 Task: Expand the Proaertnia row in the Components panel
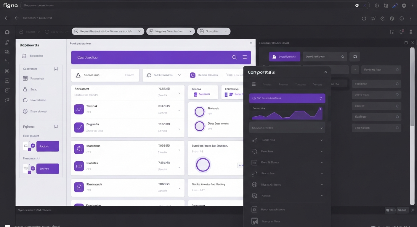coord(322,140)
